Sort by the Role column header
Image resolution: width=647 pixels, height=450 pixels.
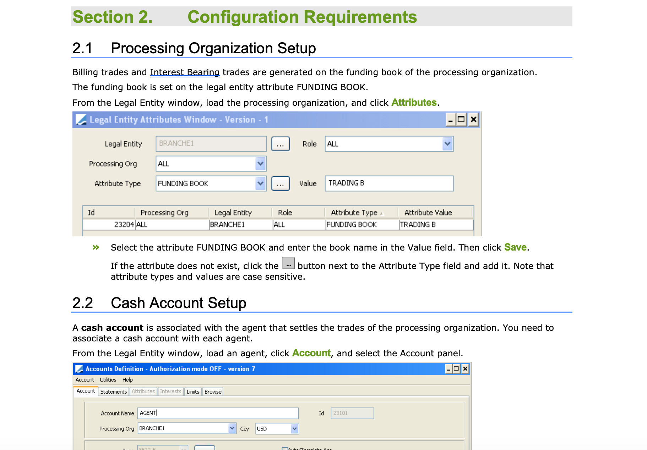[x=299, y=213]
